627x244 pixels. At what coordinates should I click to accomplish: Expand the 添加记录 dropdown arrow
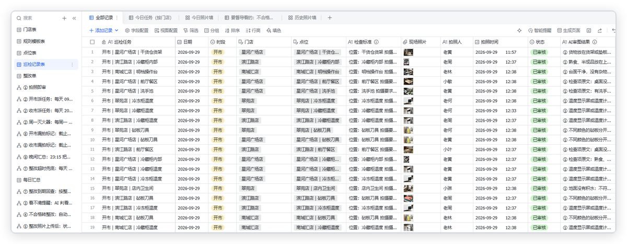117,30
